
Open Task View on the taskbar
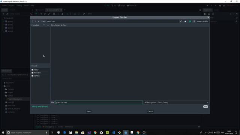tap(52, 132)
